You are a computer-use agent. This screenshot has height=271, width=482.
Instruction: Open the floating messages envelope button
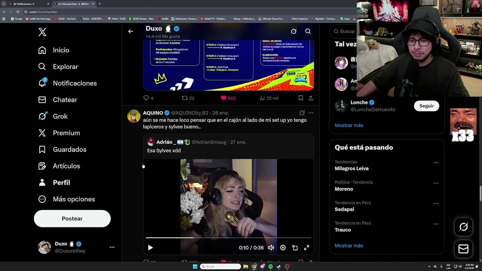(464, 249)
